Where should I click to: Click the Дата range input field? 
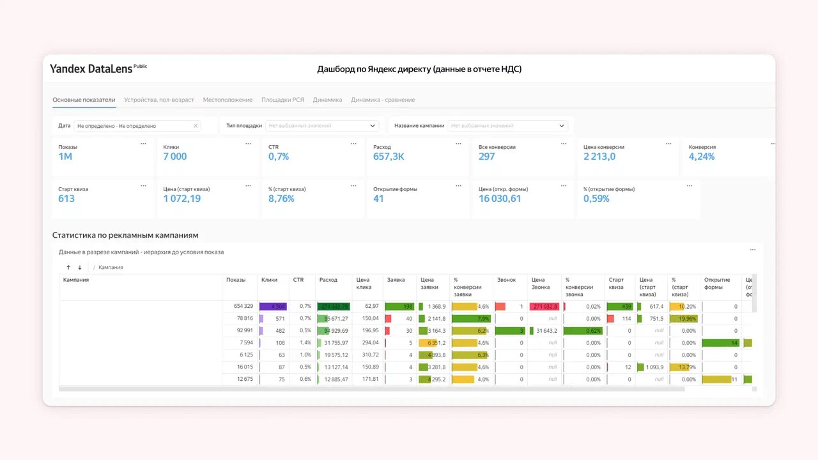pos(132,126)
